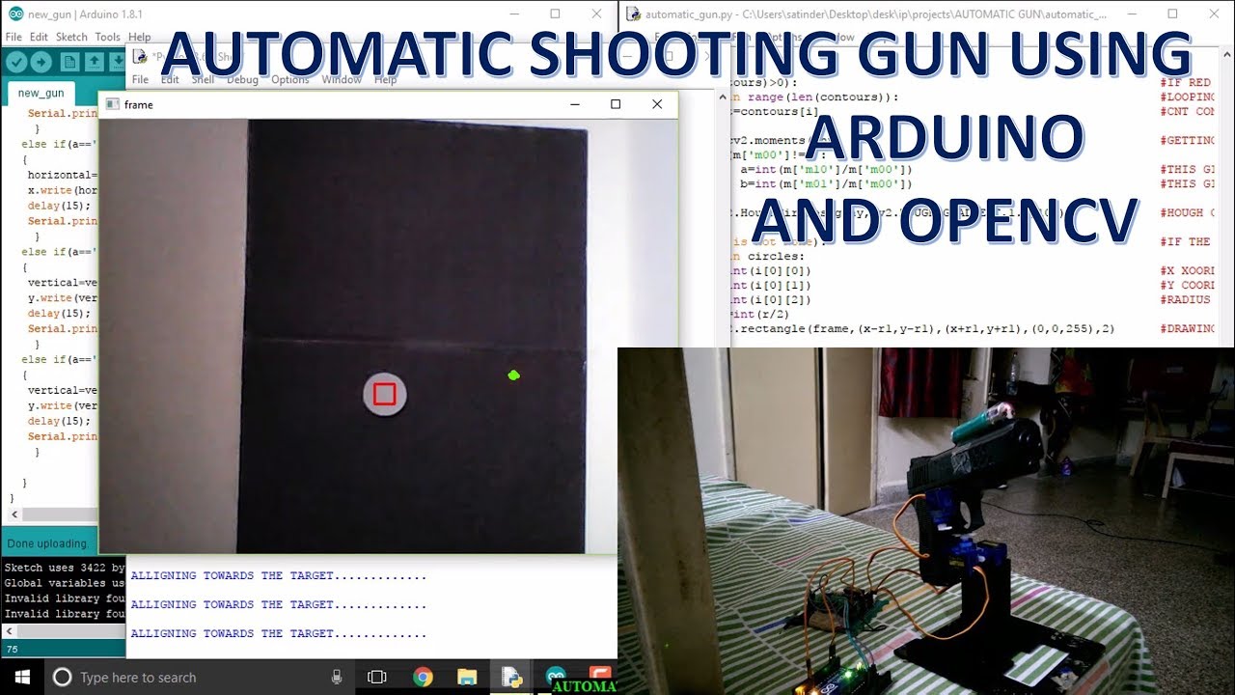This screenshot has width=1235, height=695.
Task: Click the red square target in frame
Action: point(384,394)
